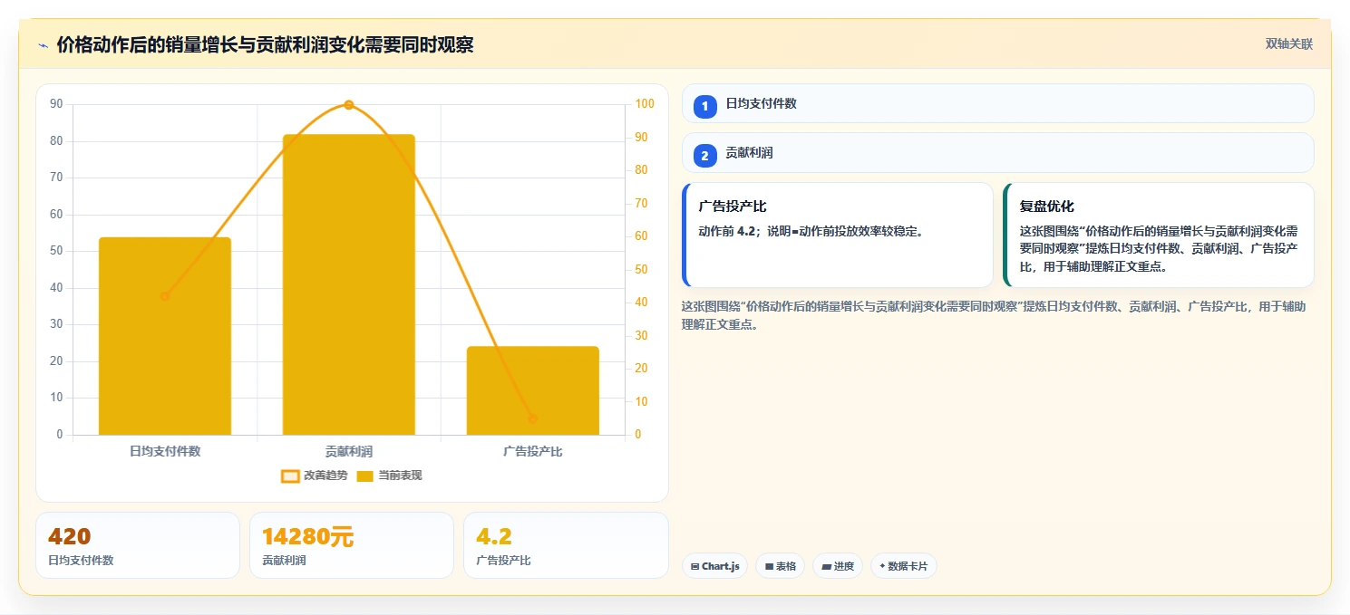Click the 进度 tag chip
This screenshot has height=615, width=1350.
point(838,566)
